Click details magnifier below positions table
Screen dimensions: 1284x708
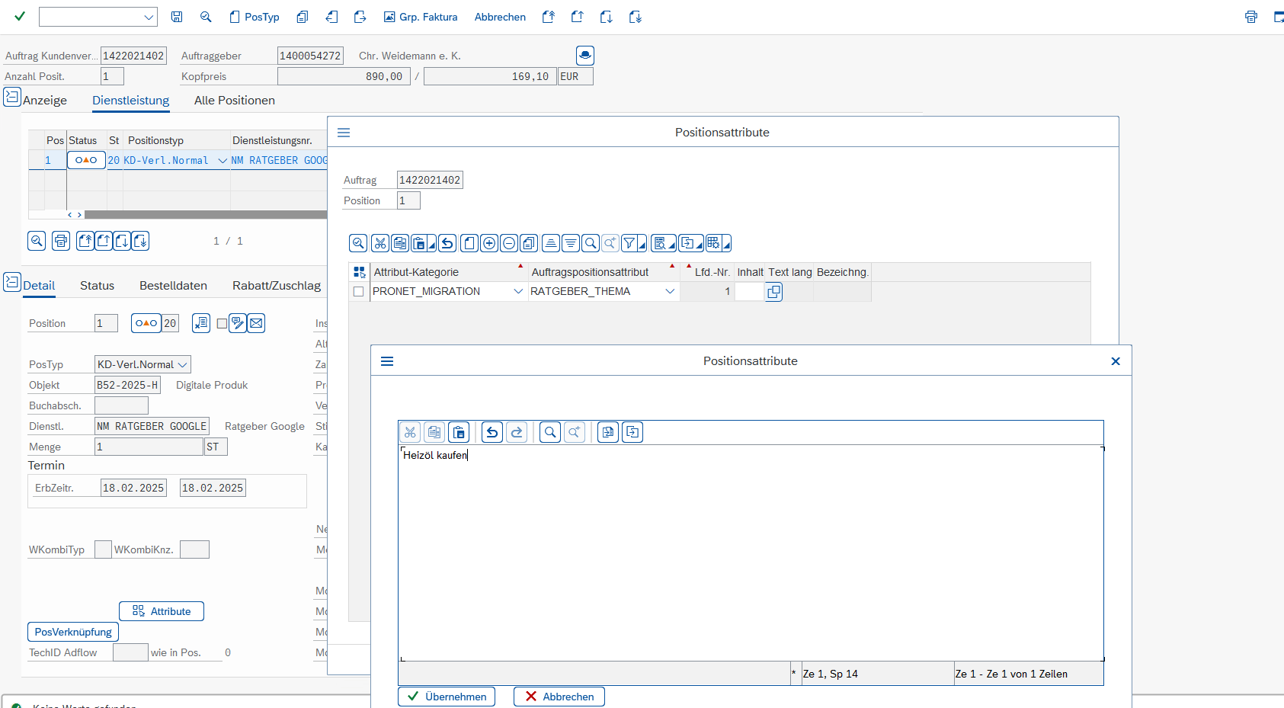tap(37, 241)
